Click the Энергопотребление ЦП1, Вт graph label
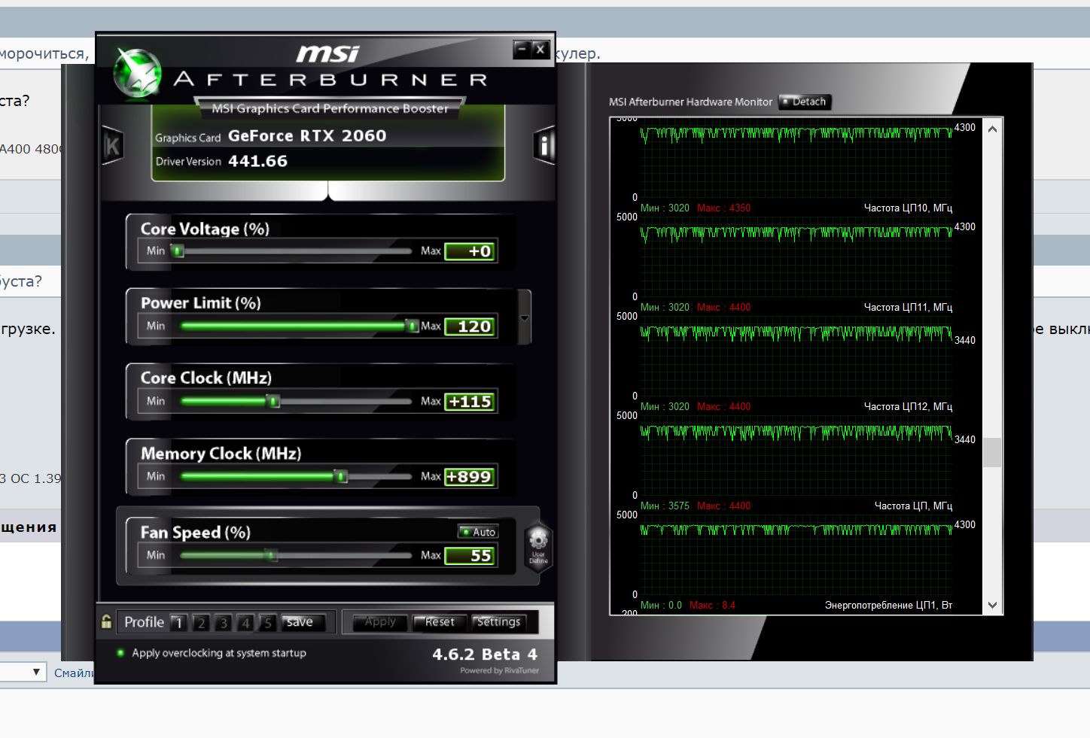This screenshot has height=738, width=1090. 888,605
